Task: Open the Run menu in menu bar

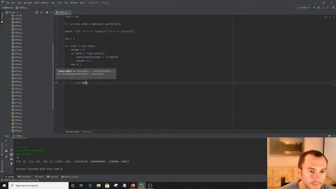Action: 53,3
